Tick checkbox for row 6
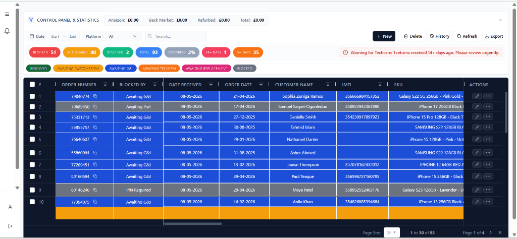This screenshot has height=239, width=517. [x=32, y=153]
